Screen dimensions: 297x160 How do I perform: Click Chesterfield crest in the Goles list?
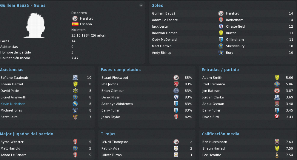(x=221, y=26)
